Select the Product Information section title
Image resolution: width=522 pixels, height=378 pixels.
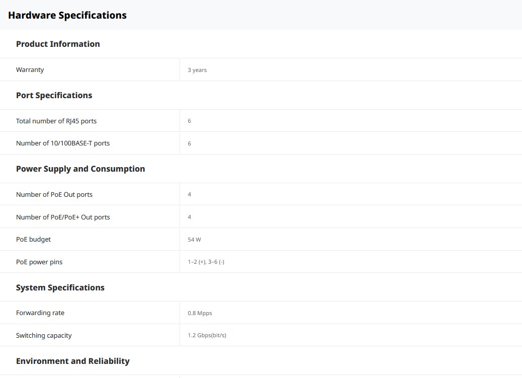tap(58, 44)
